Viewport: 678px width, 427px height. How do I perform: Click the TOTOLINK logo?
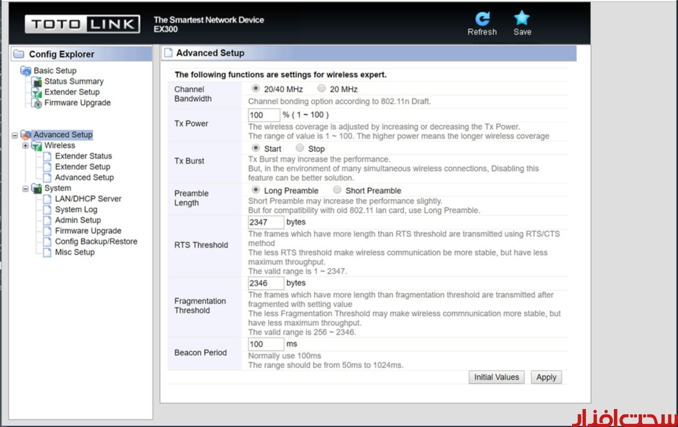point(83,24)
